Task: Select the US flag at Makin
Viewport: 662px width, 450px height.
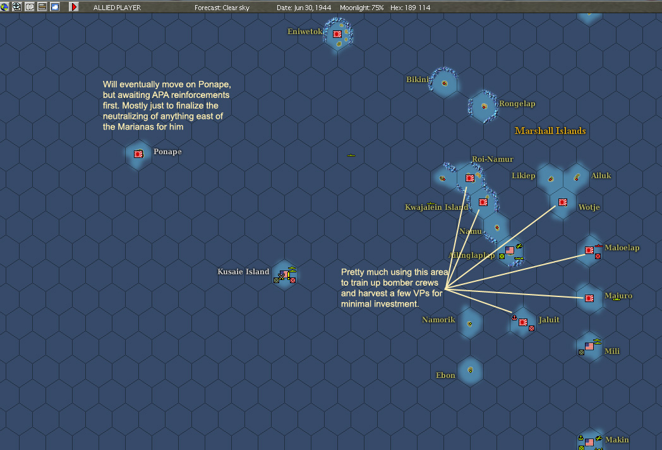Action: point(589,442)
